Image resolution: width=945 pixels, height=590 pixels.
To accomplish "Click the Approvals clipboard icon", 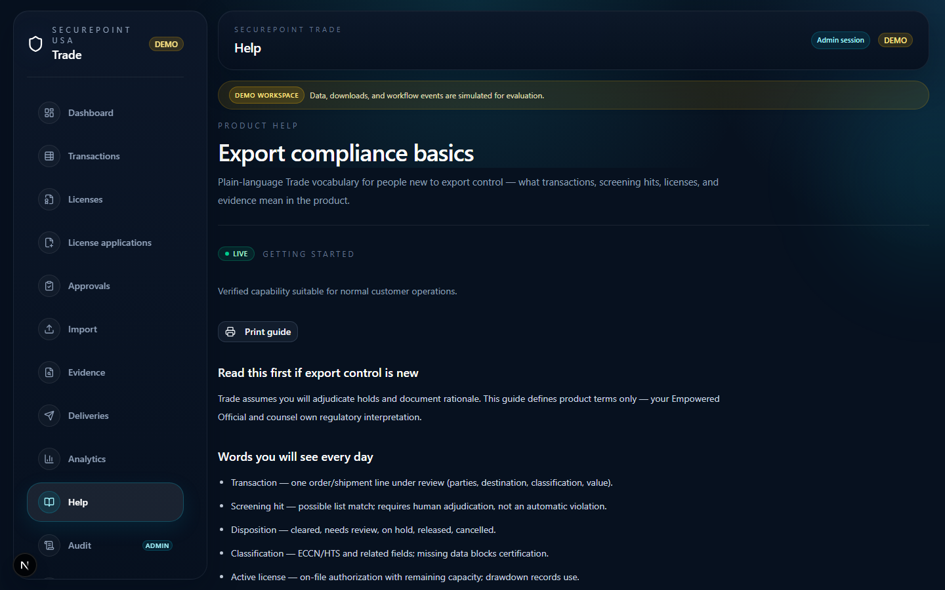I will (x=49, y=286).
